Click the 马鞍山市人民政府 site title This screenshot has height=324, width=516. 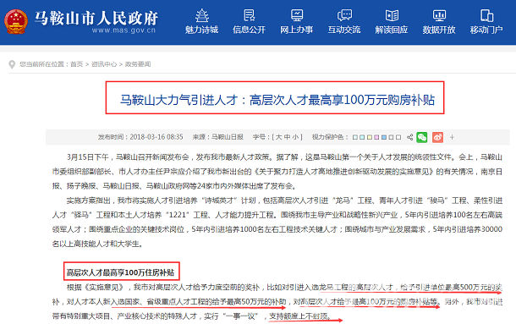click(x=96, y=18)
